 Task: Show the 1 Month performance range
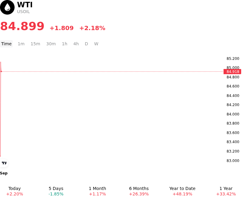coord(97,191)
